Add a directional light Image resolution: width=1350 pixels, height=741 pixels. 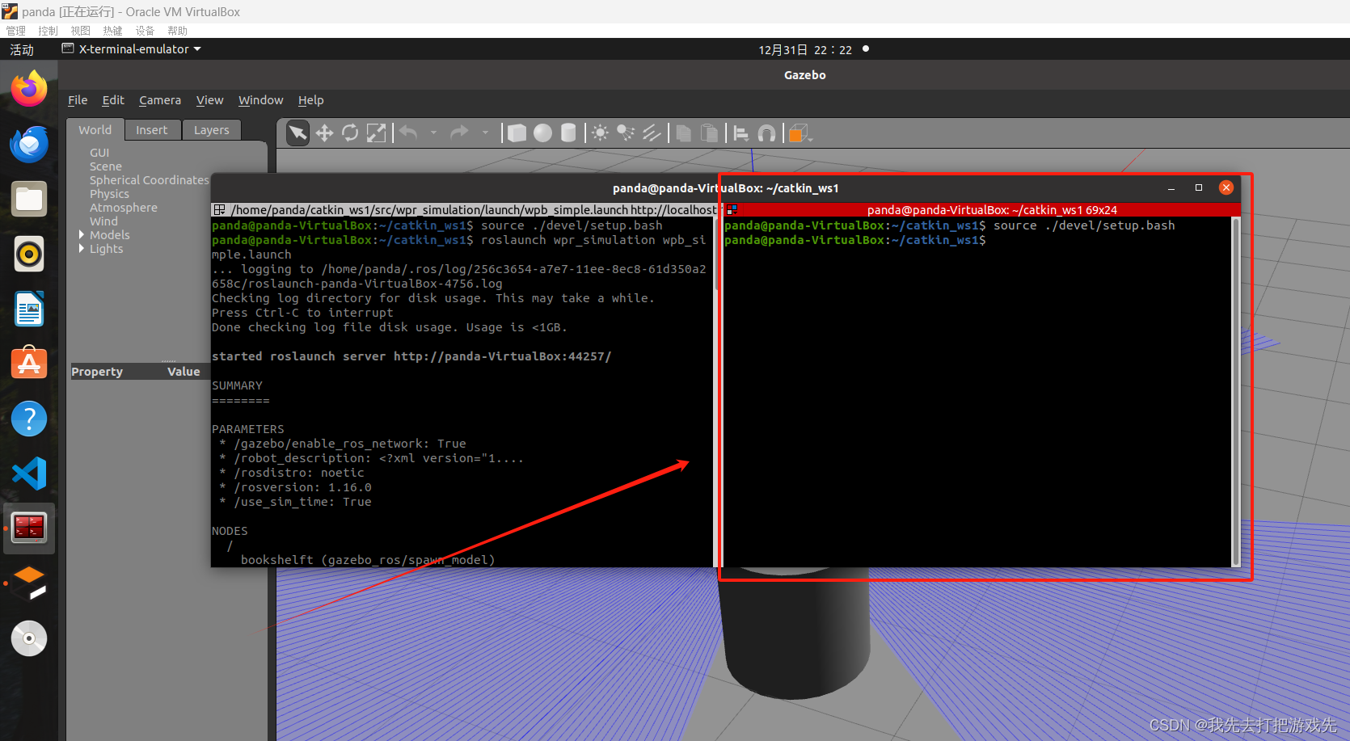click(652, 133)
